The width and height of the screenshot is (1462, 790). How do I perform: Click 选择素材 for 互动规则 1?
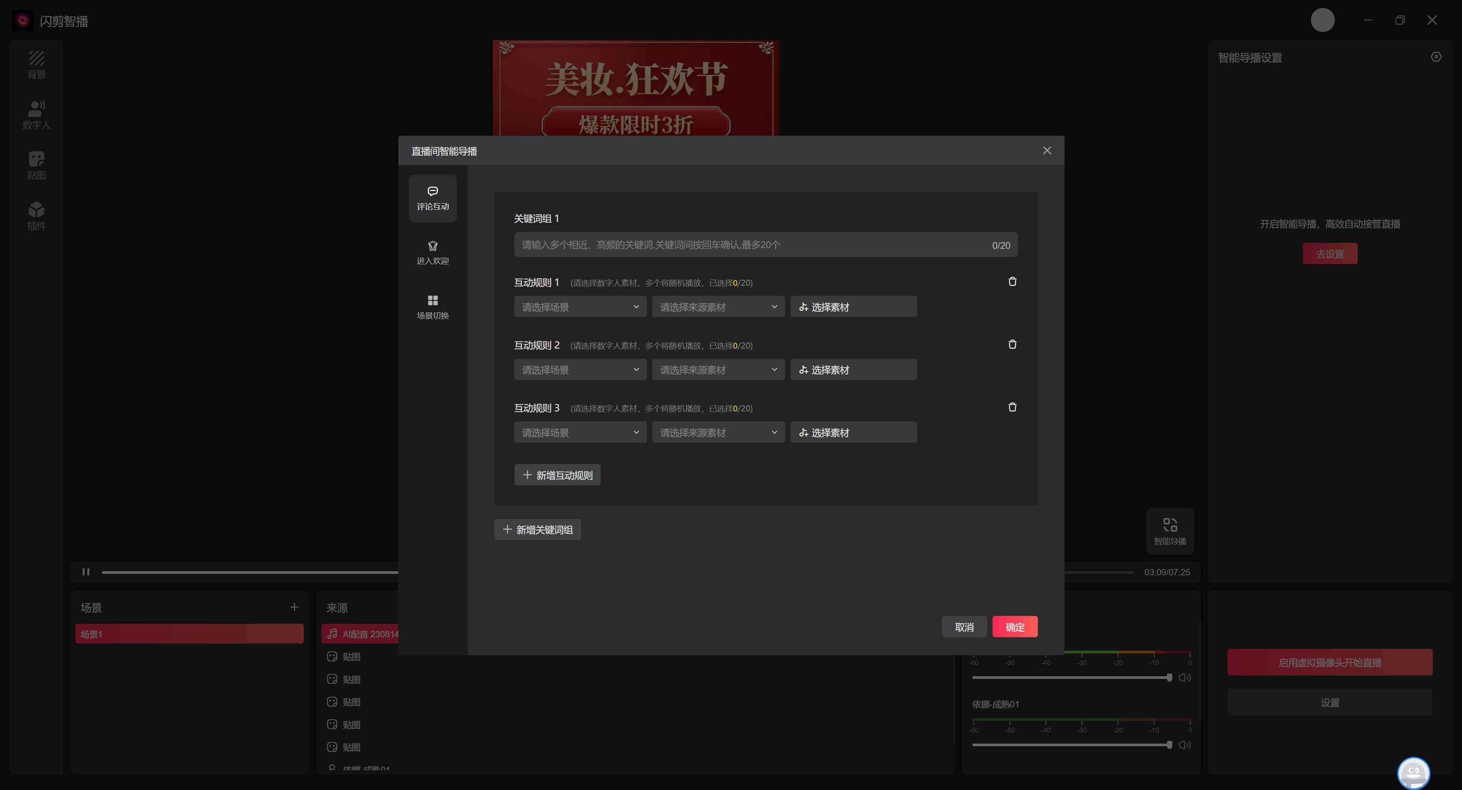click(x=853, y=307)
